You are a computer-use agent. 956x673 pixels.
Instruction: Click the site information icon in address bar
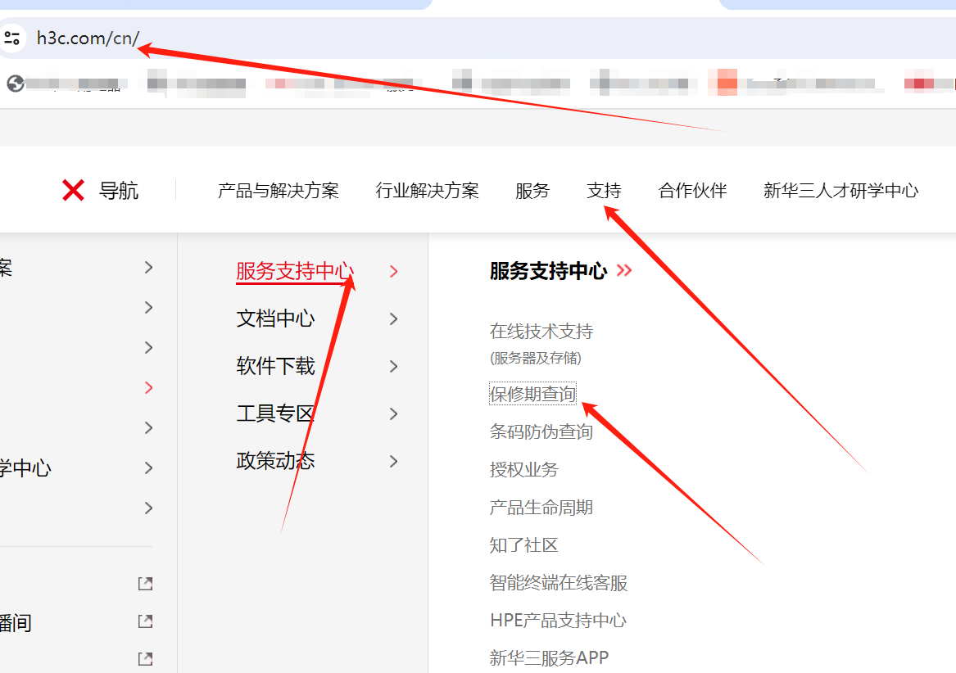(12, 38)
